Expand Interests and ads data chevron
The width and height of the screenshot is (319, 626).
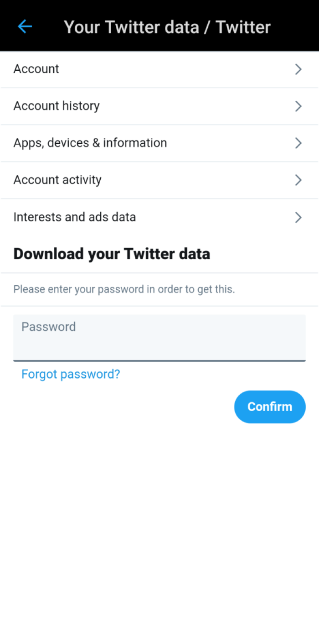[298, 217]
